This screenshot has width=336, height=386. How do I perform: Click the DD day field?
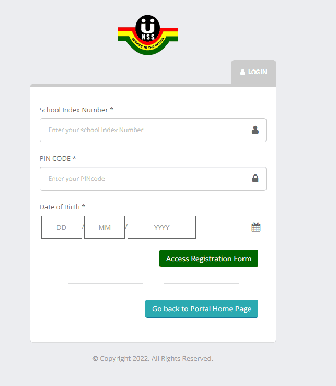(x=62, y=227)
